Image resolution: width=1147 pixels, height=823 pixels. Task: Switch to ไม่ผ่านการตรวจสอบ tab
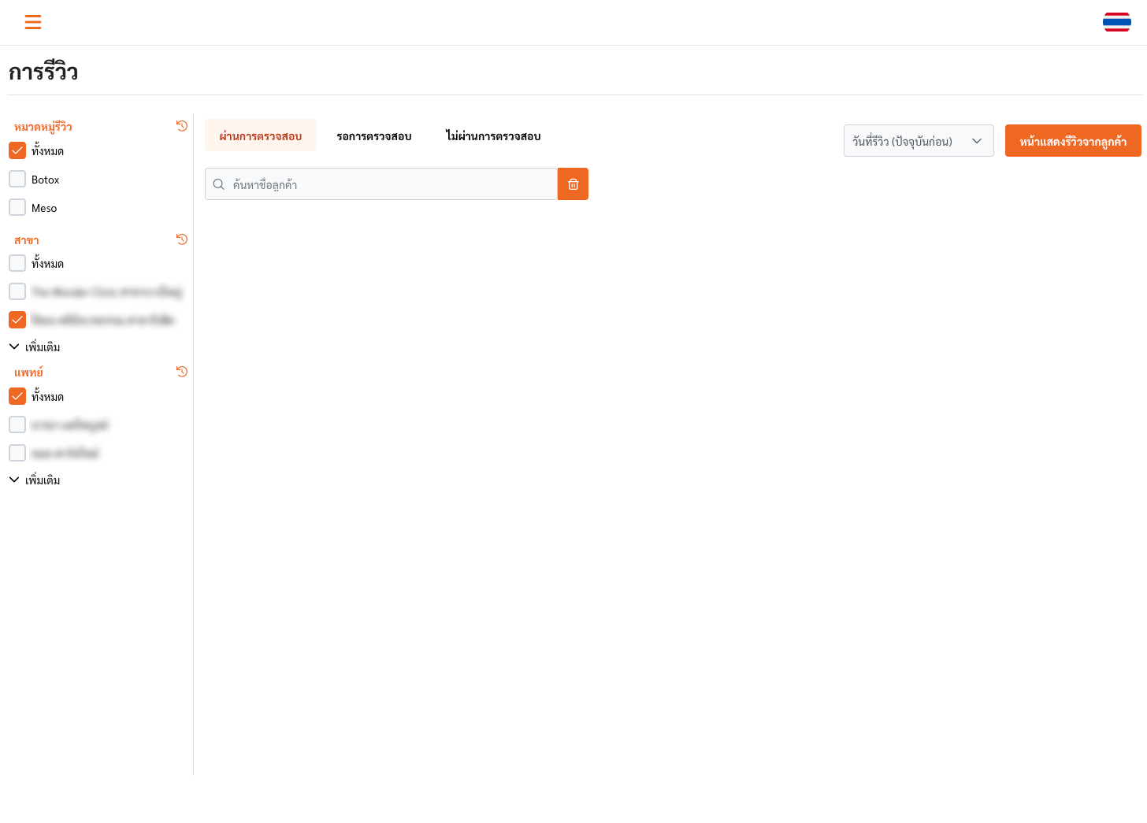[x=493, y=136]
